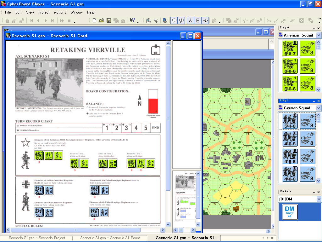322x242 pixels.
Task: Click the German Squad tray list icon
Action: coord(280,108)
